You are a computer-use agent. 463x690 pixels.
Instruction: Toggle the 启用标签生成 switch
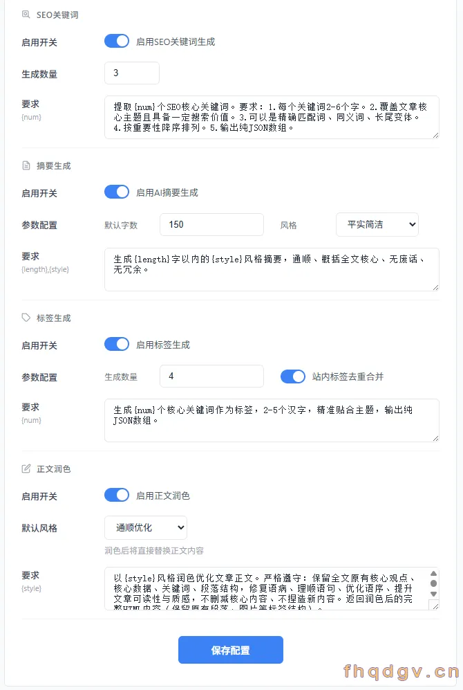point(117,345)
